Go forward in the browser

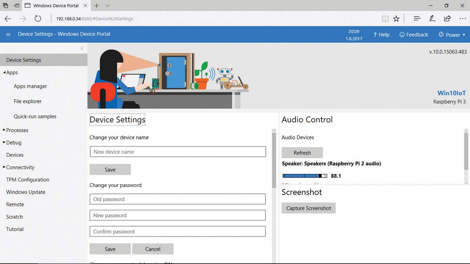(23, 19)
